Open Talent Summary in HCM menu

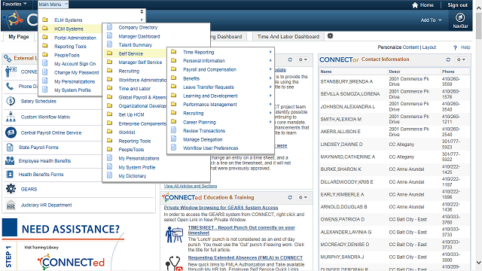pos(136,45)
